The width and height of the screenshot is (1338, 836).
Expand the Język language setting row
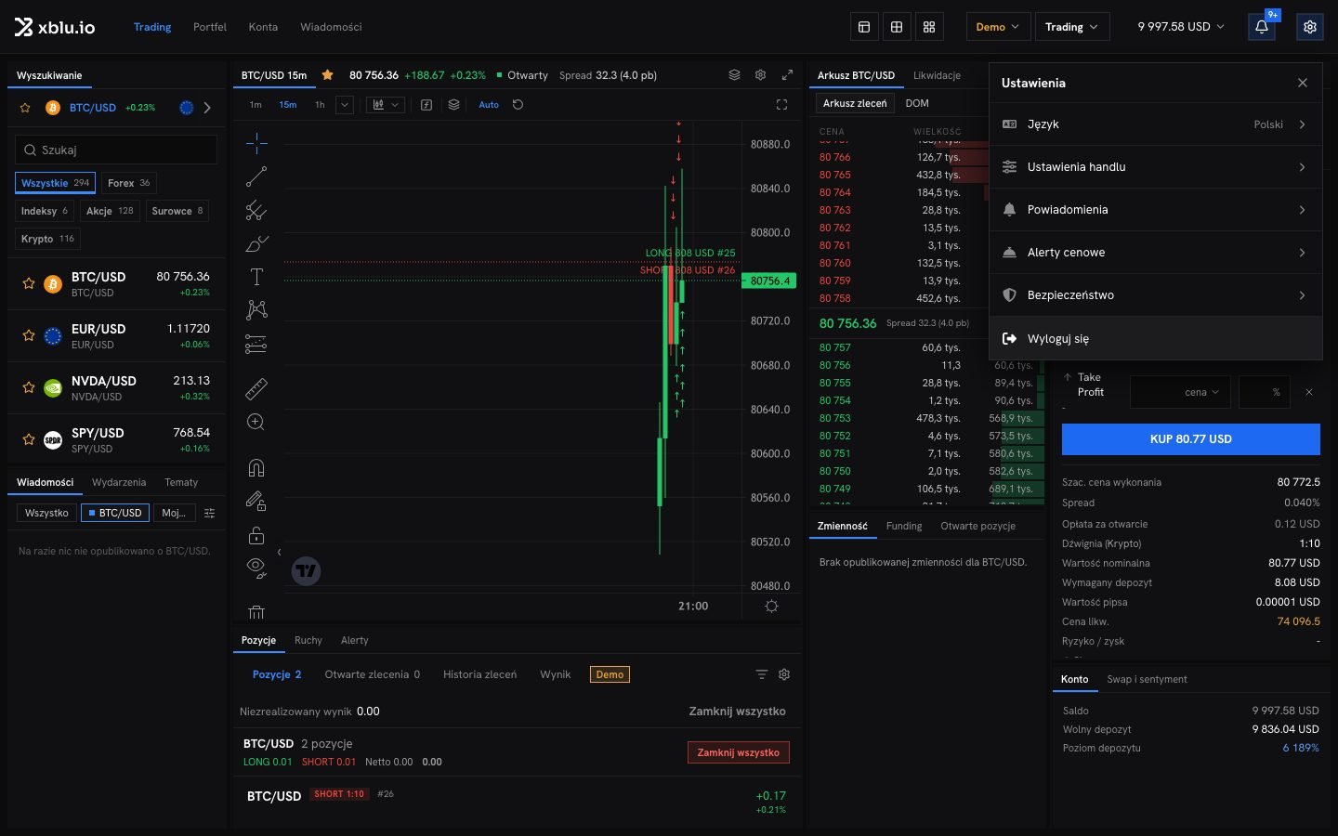(x=1155, y=124)
